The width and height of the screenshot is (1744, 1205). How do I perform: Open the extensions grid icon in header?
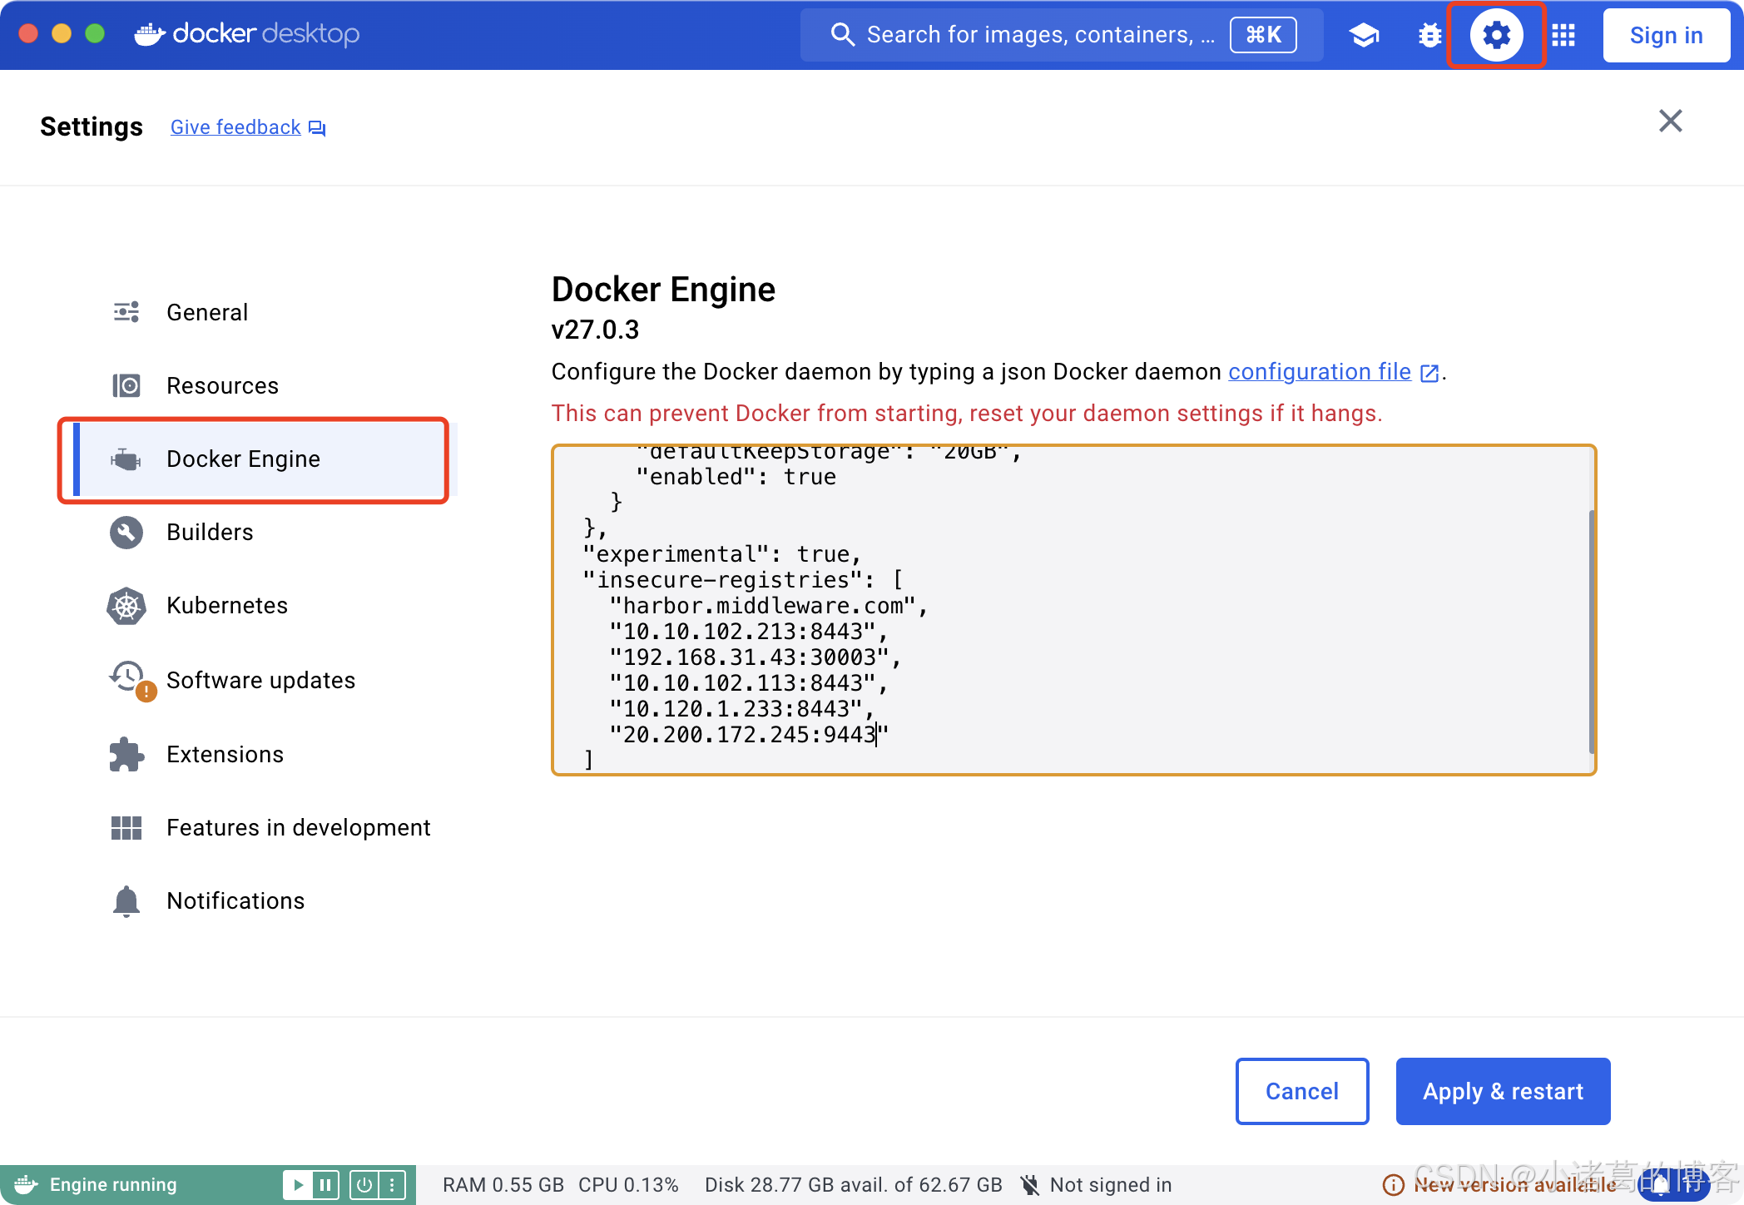pyautogui.click(x=1563, y=35)
